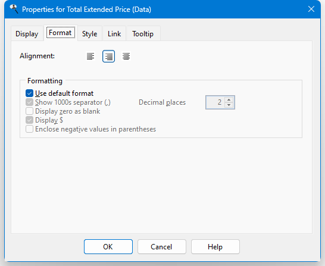Open the Link tab
Image resolution: width=325 pixels, height=266 pixels.
point(114,33)
